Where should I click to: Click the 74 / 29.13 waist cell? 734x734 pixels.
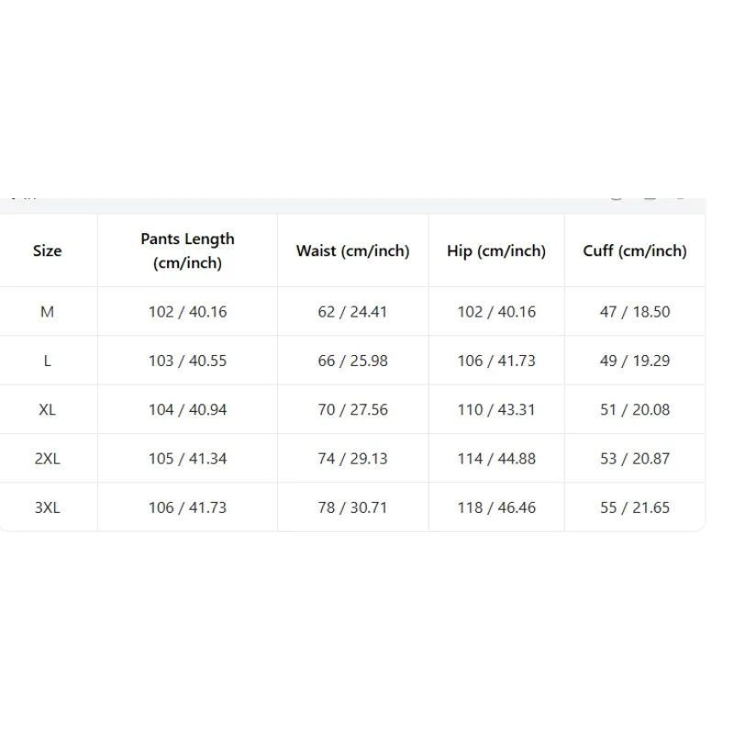[x=352, y=459]
